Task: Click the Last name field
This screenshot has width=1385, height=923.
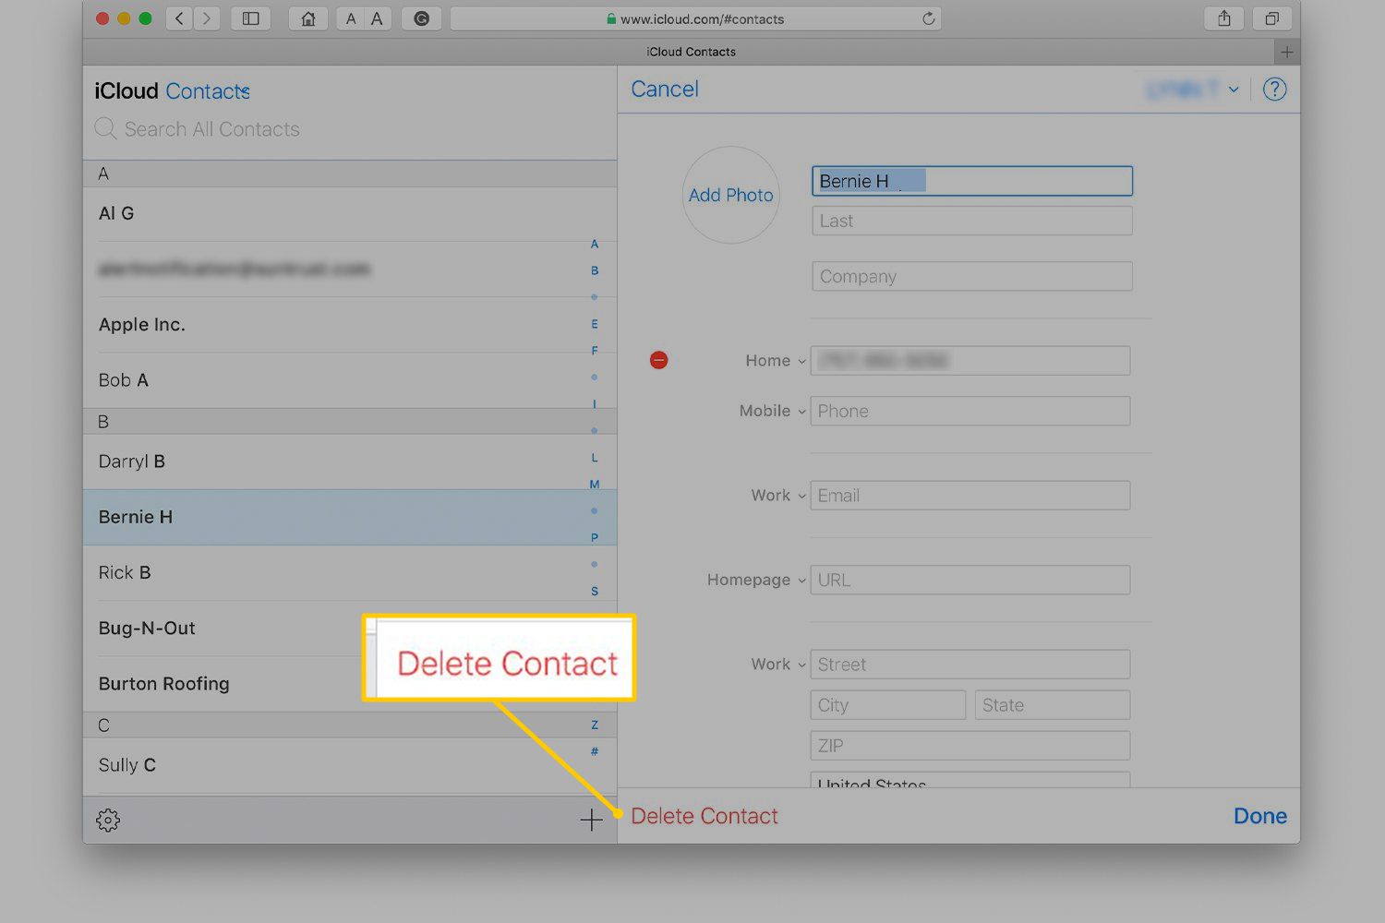Action: pos(972,221)
